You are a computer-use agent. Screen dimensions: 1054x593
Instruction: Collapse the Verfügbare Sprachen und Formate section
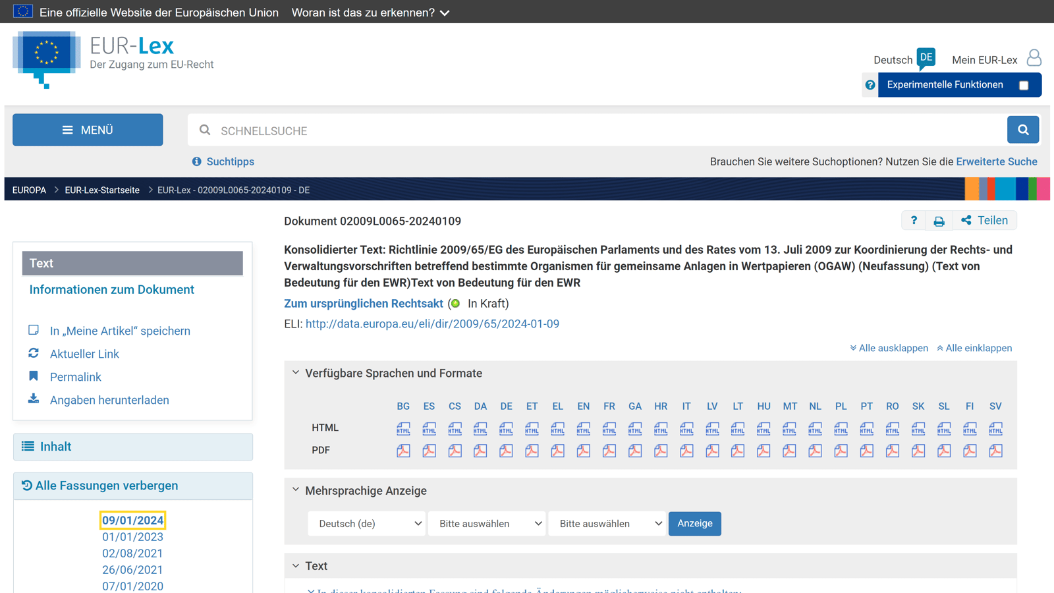[296, 373]
